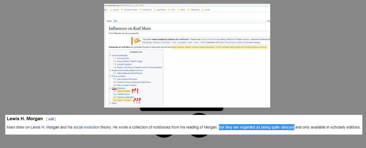Open the Wichita Two bookmark folder
The height and width of the screenshot is (148, 366).
[x=146, y=10]
